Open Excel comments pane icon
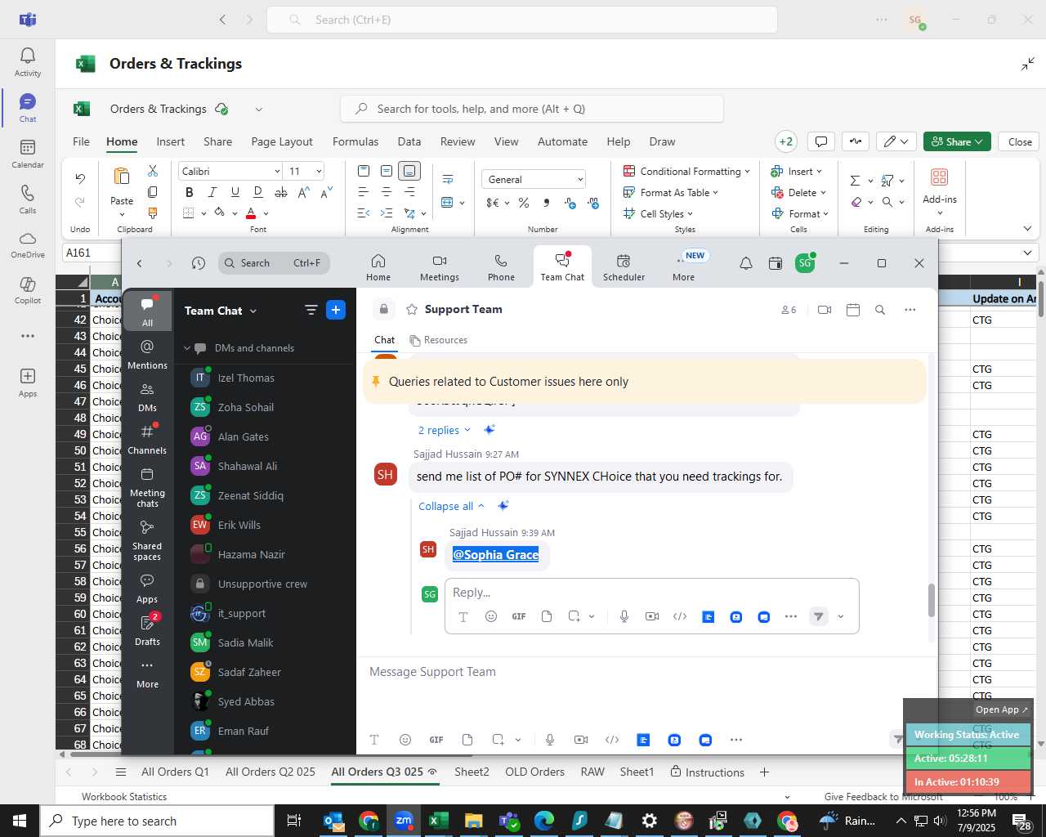The height and width of the screenshot is (837, 1046). [821, 141]
